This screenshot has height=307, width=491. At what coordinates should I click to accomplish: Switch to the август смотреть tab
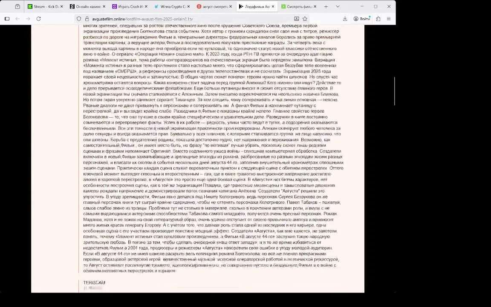tap(214, 6)
